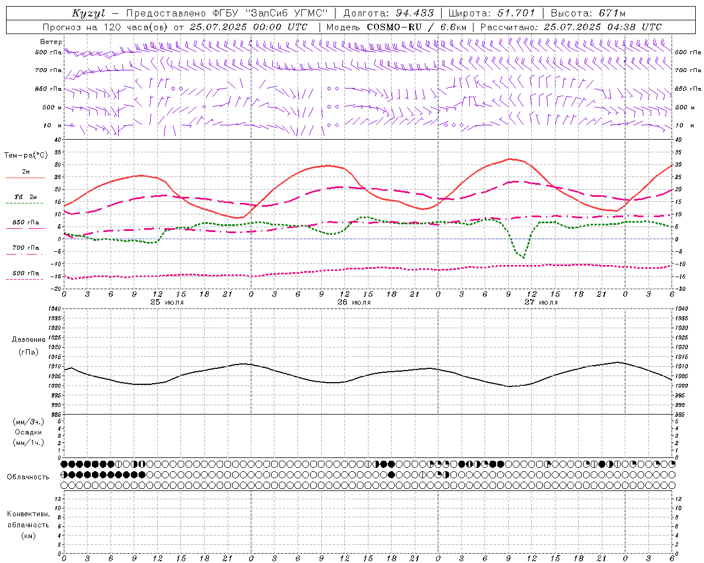Screen dimensions: 704x563
Task: Click the "Давление" pressure panel label
Action: click(29, 339)
